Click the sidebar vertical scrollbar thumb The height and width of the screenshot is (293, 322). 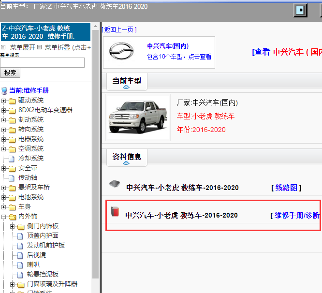96,154
